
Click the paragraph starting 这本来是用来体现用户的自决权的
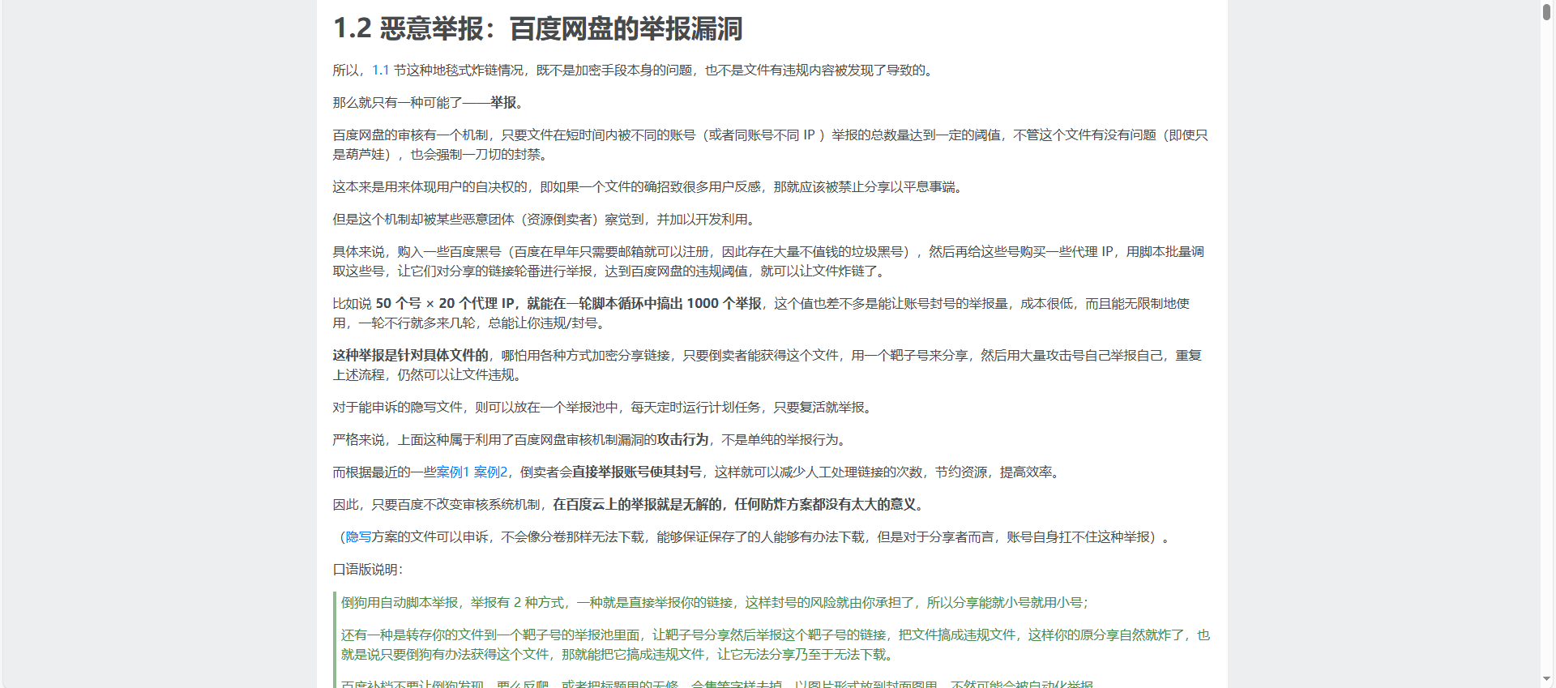coord(650,187)
